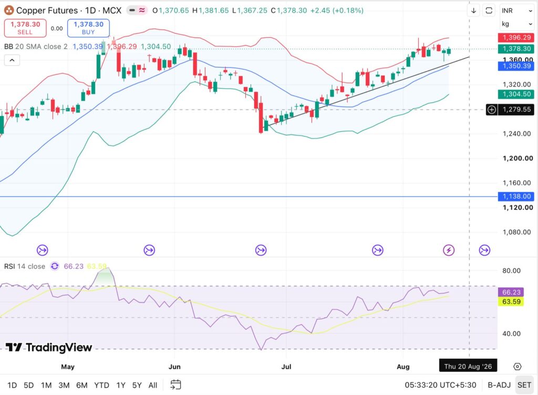
Task: Click the Thu 20 Aug '26 date label
Action: pos(468,366)
